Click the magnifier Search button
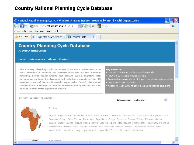Viewport: 194px width, 145px height. point(173,26)
